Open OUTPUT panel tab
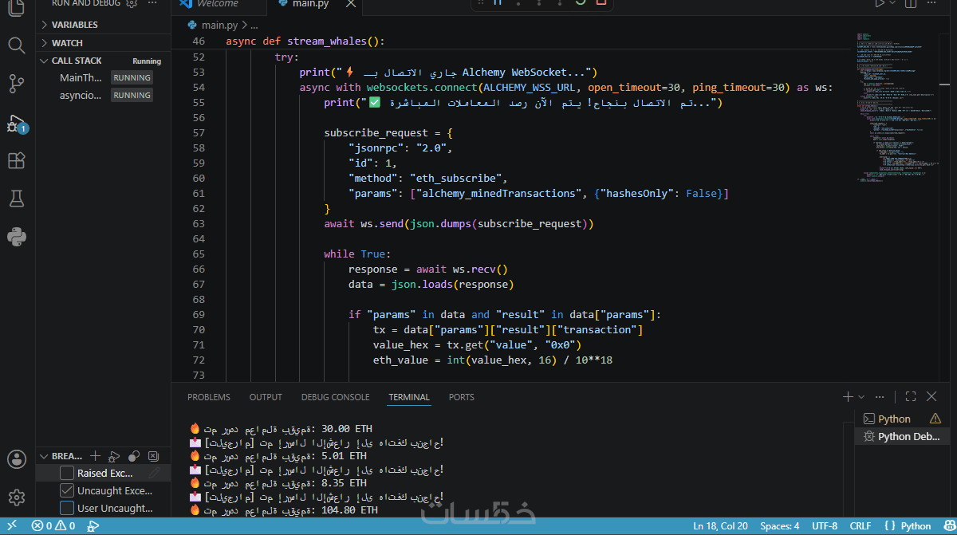This screenshot has height=535, width=957. point(266,397)
